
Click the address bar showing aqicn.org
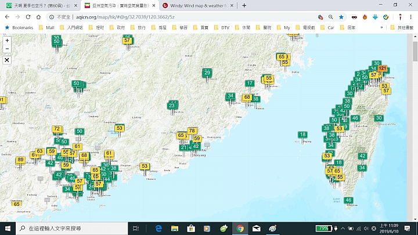click(174, 17)
